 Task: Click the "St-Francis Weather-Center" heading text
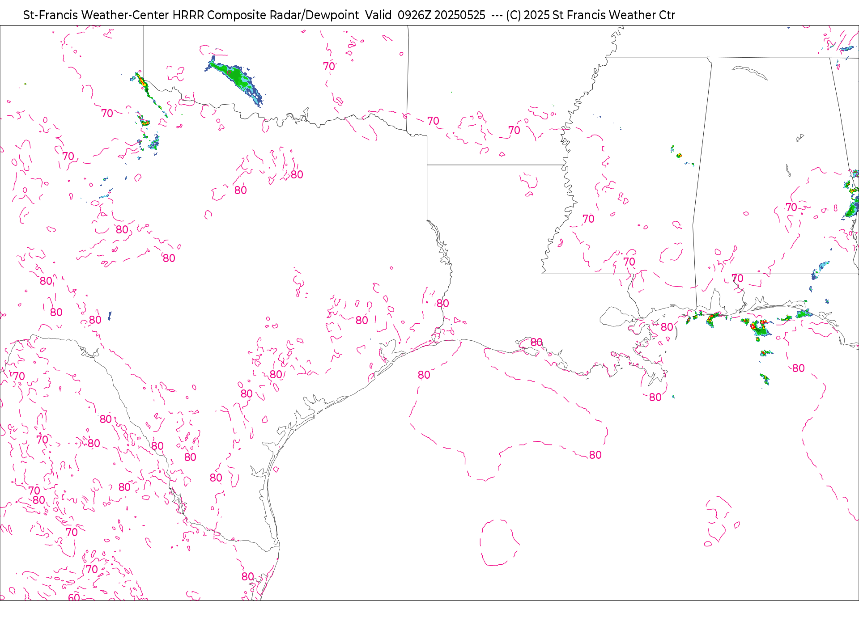click(96, 15)
